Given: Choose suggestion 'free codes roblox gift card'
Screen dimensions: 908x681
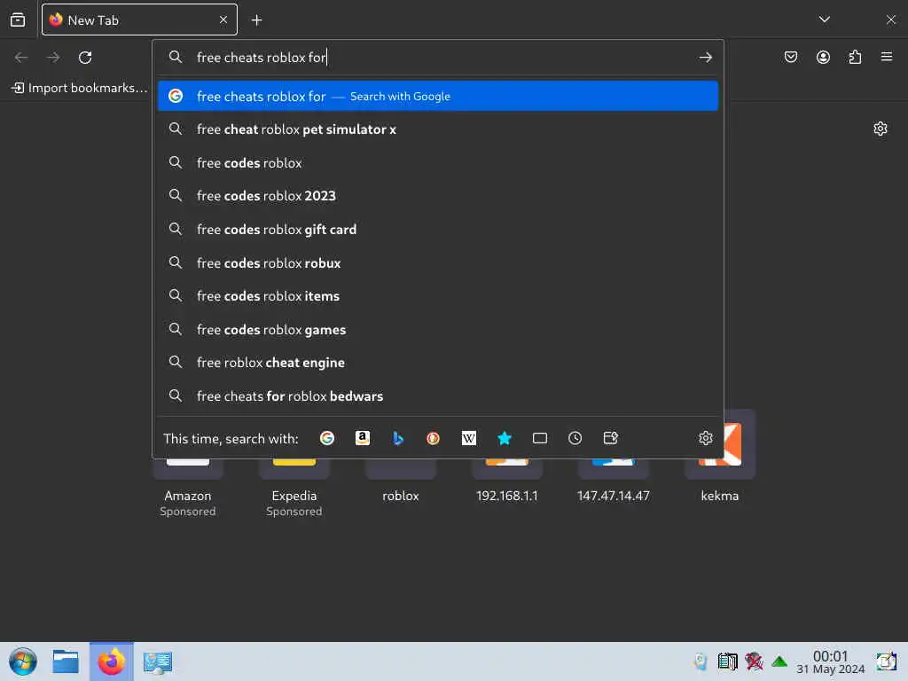Looking at the screenshot, I should [438, 230].
